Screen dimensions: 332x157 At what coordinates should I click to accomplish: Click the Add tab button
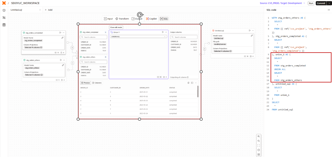[x=48, y=10]
